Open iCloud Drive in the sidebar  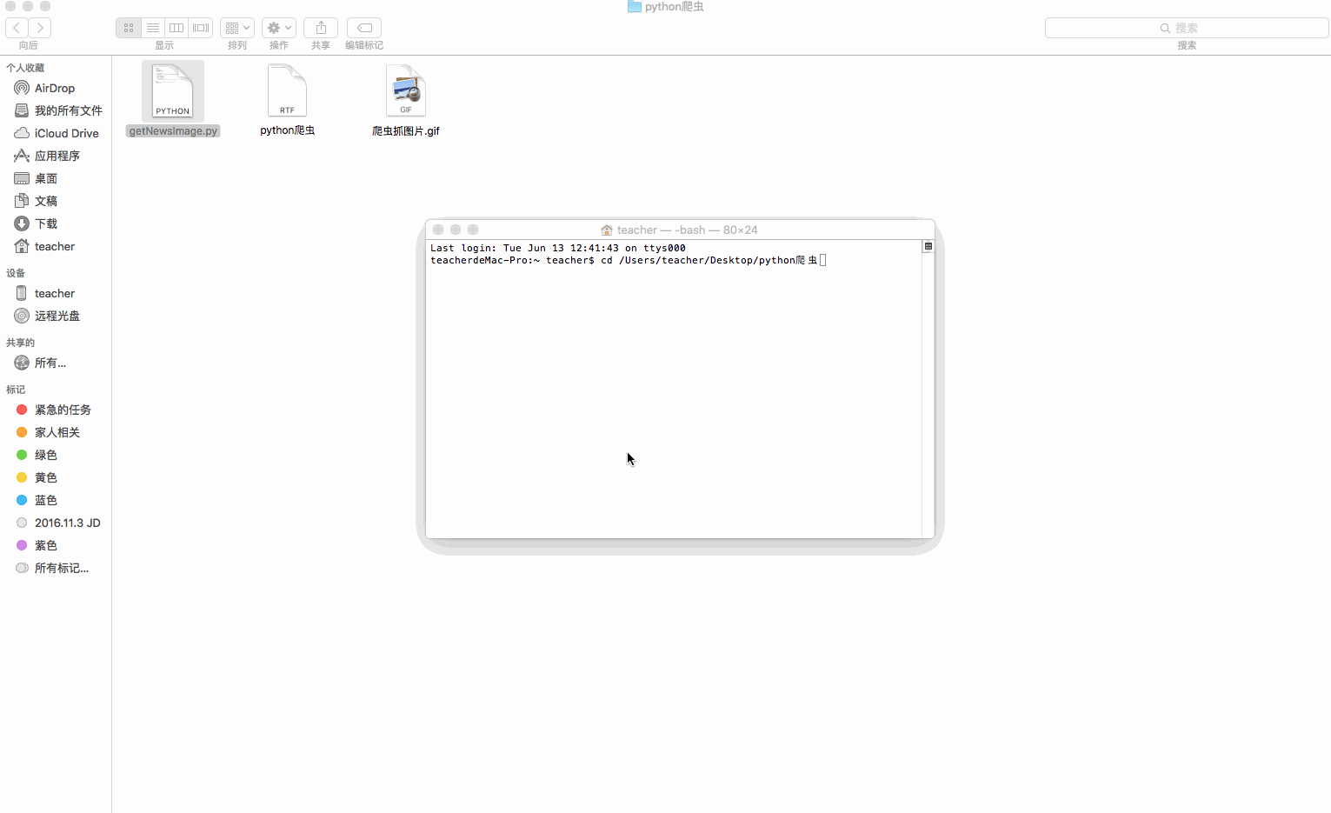point(56,133)
